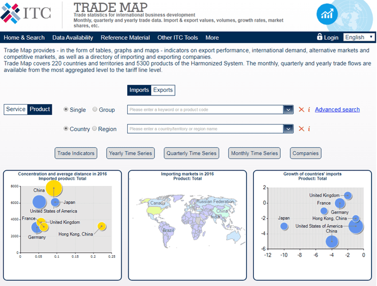Clear the country field with red X
The image size is (377, 286).
301,129
